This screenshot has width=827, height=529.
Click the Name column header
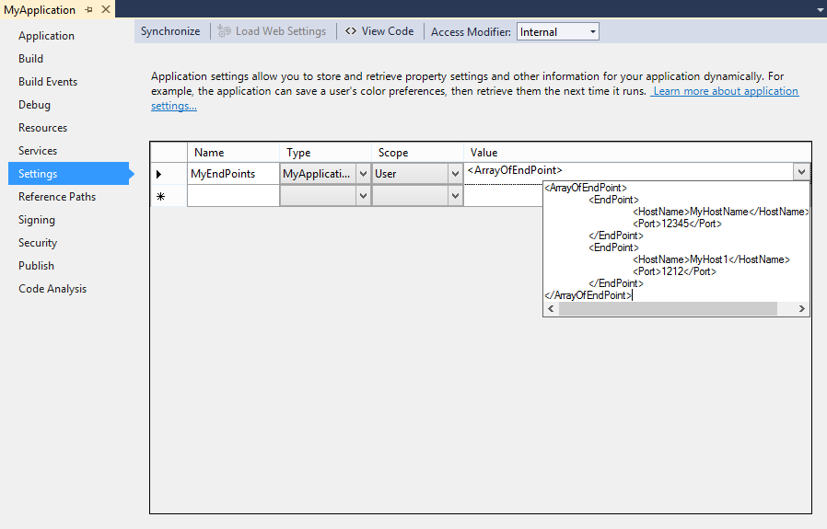pos(233,153)
